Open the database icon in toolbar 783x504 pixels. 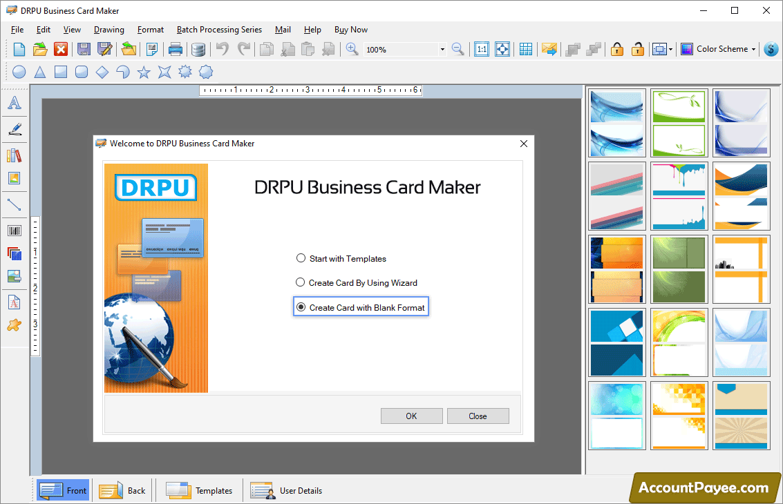tap(198, 49)
